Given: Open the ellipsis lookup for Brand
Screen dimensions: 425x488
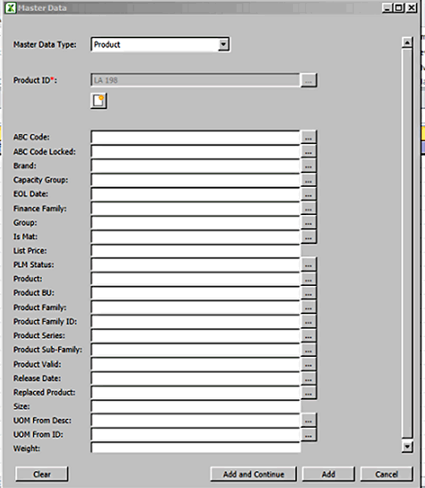Looking at the screenshot, I should pyautogui.click(x=308, y=165).
